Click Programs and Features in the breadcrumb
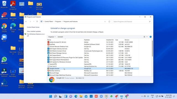This screenshot has height=99, width=177. pos(71,21)
